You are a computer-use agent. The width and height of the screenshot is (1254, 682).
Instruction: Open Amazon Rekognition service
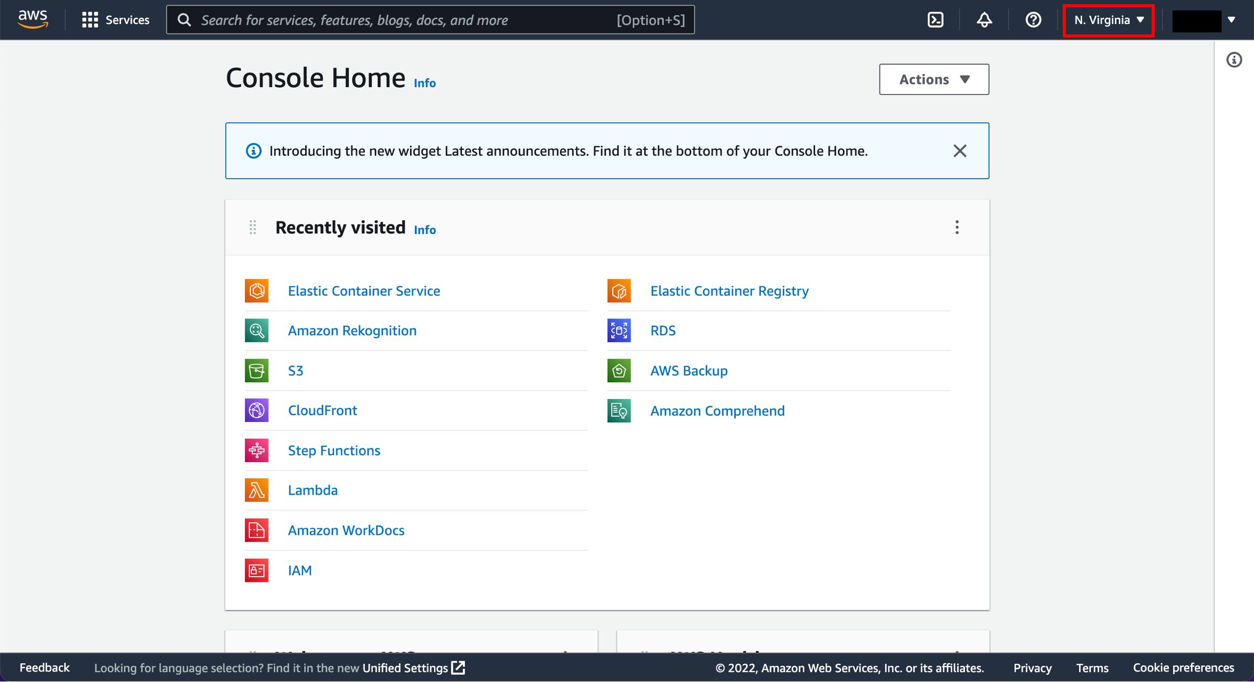[351, 330]
